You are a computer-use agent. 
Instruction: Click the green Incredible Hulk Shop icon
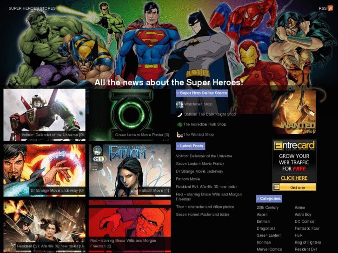pyautogui.click(x=179, y=124)
